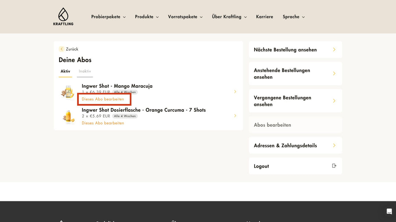This screenshot has height=222, width=396.
Task: Expand the Probierpakete dropdown menu
Action: (x=108, y=17)
